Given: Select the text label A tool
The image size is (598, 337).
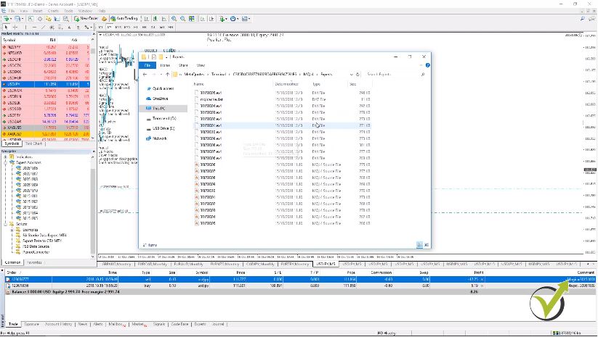Looking at the screenshot, I should (70, 28).
